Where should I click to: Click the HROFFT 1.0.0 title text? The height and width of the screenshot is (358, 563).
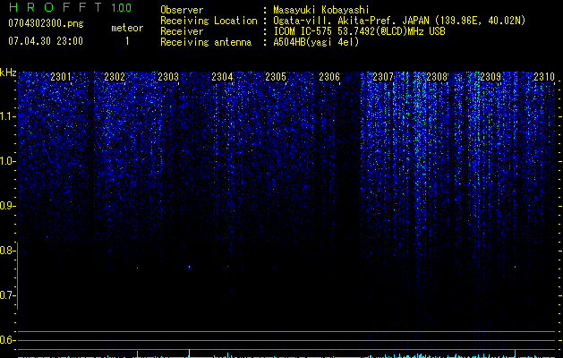pyautogui.click(x=70, y=7)
